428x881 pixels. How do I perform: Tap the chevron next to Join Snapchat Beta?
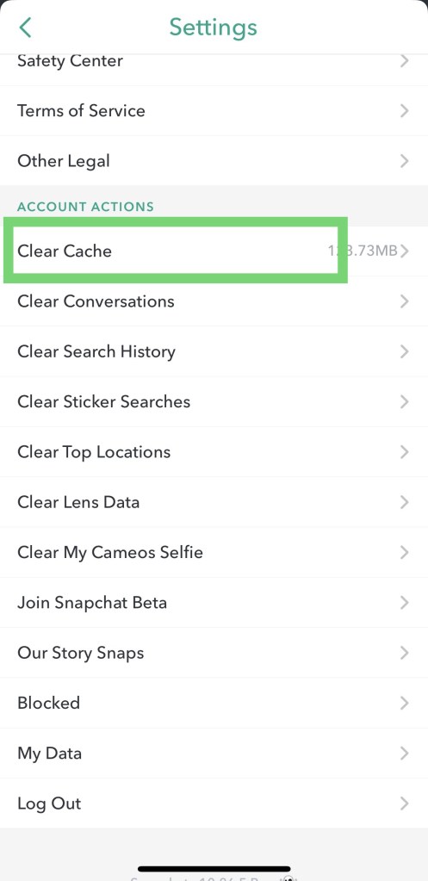coord(404,603)
